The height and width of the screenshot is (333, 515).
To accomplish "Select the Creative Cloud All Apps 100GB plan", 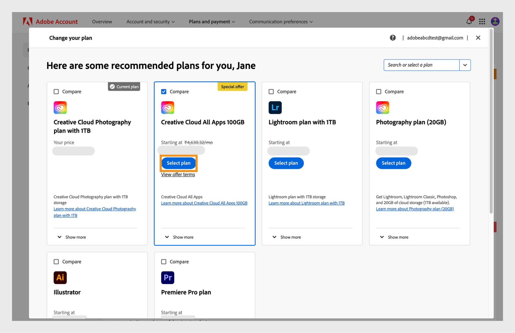I will click(x=179, y=163).
